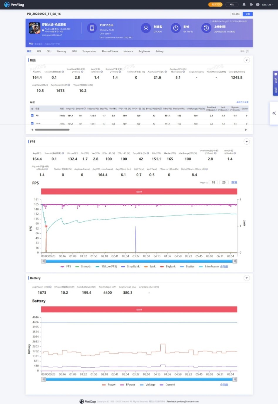The image size is (278, 404).
Task: Expand the side panel double-chevron
Action: coord(274,113)
